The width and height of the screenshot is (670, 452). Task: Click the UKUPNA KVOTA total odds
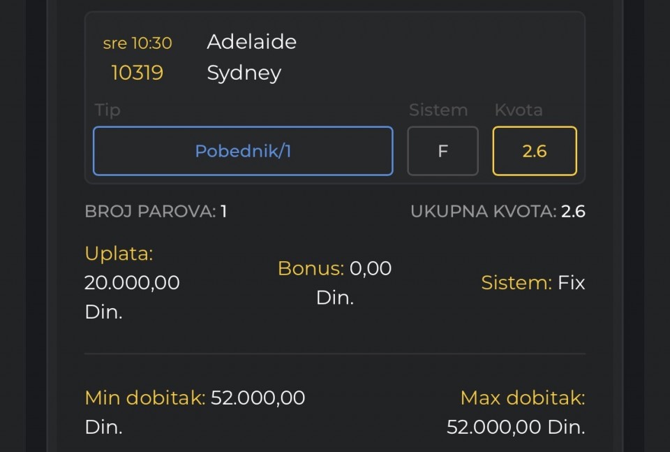[498, 212]
